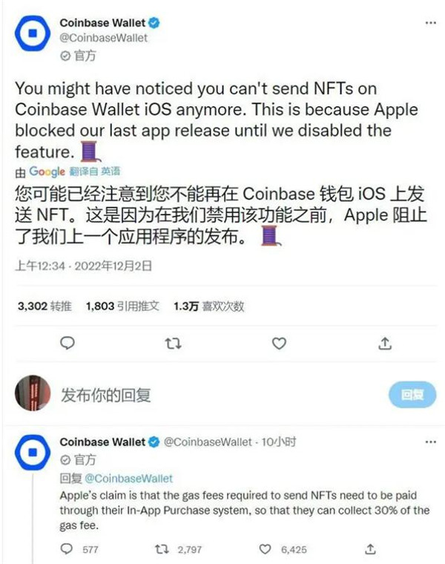Click the reply comment icon on main tweet
Viewport: 445px width, 564px height.
coord(67,344)
